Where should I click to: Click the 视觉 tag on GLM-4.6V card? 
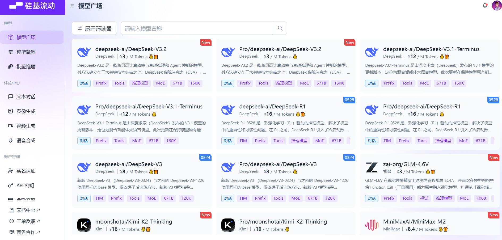424,198
